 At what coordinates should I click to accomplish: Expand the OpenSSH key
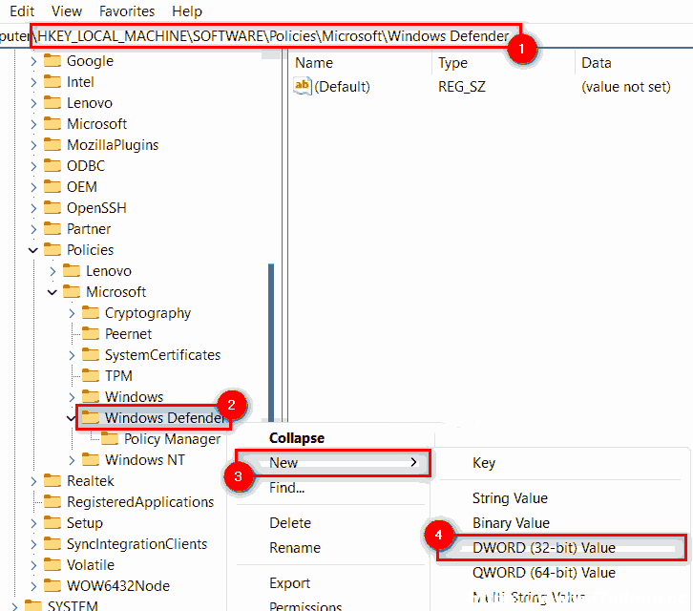click(33, 208)
